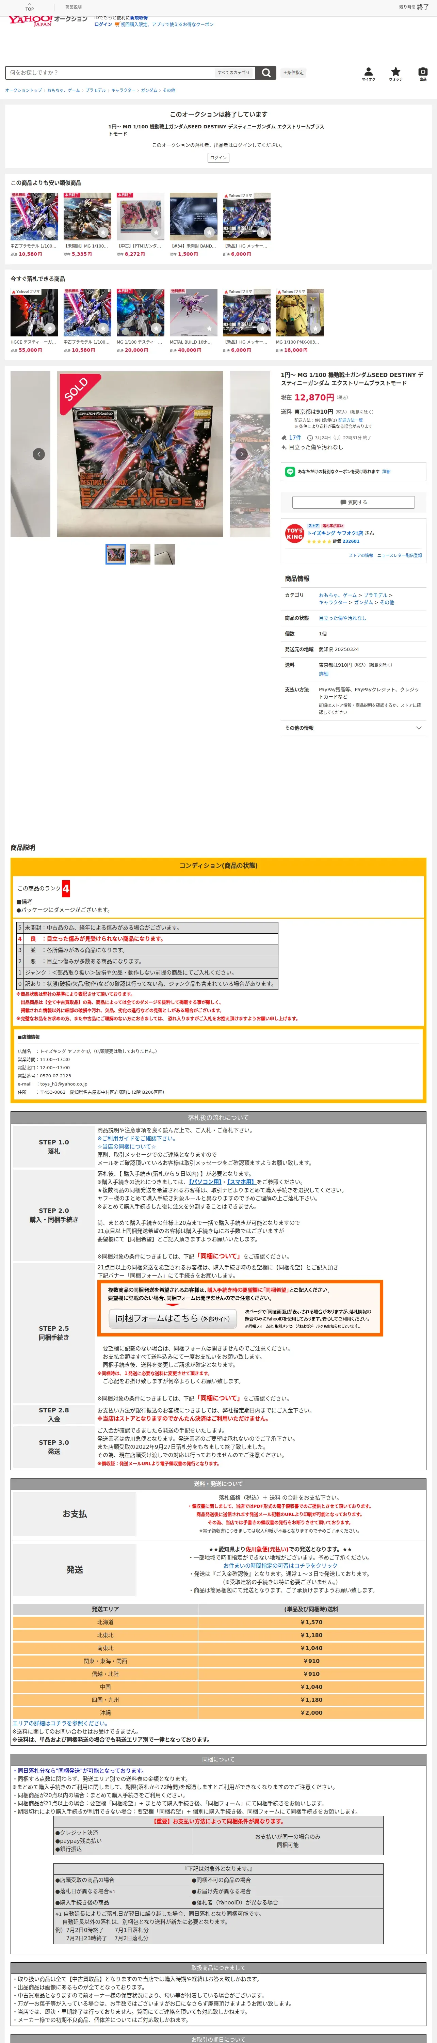Image resolution: width=437 pixels, height=2043 pixels.
Task: Open 17件 bid count link
Action: tap(294, 438)
